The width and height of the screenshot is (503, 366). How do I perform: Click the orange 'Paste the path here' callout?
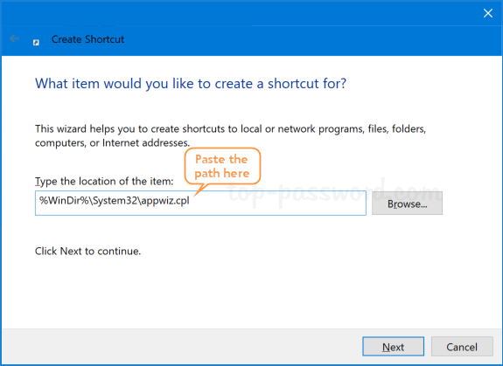point(222,166)
